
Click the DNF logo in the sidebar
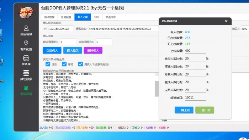(26, 12)
